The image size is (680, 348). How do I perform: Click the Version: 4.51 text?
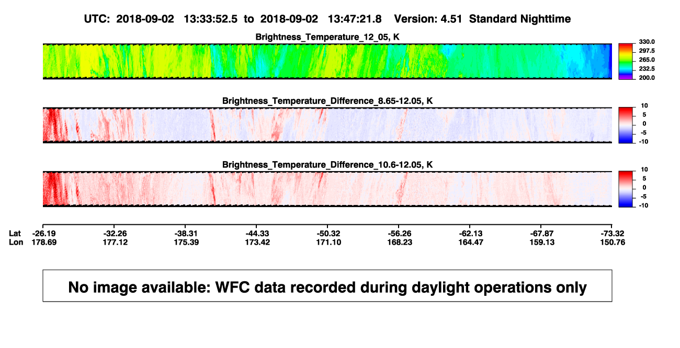[428, 19]
